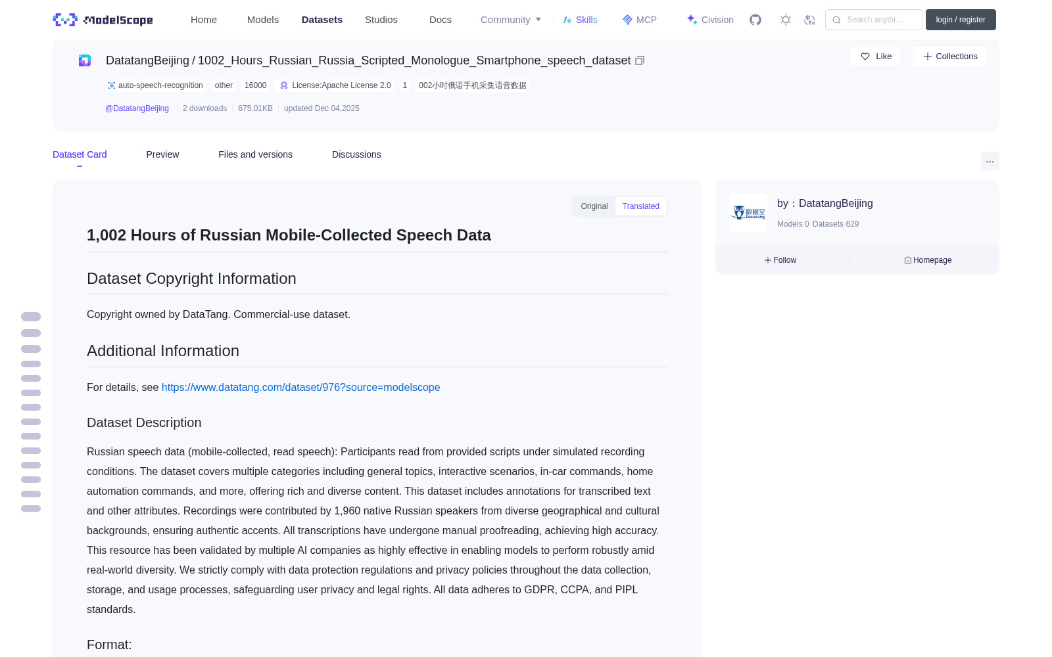Click '2 downloads' stat

[204, 108]
